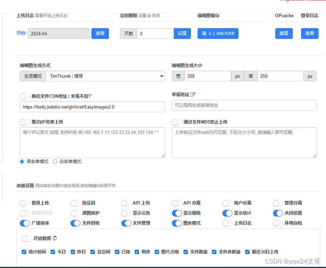Click the CDN address input field
326x268 pixels.
click(92, 107)
